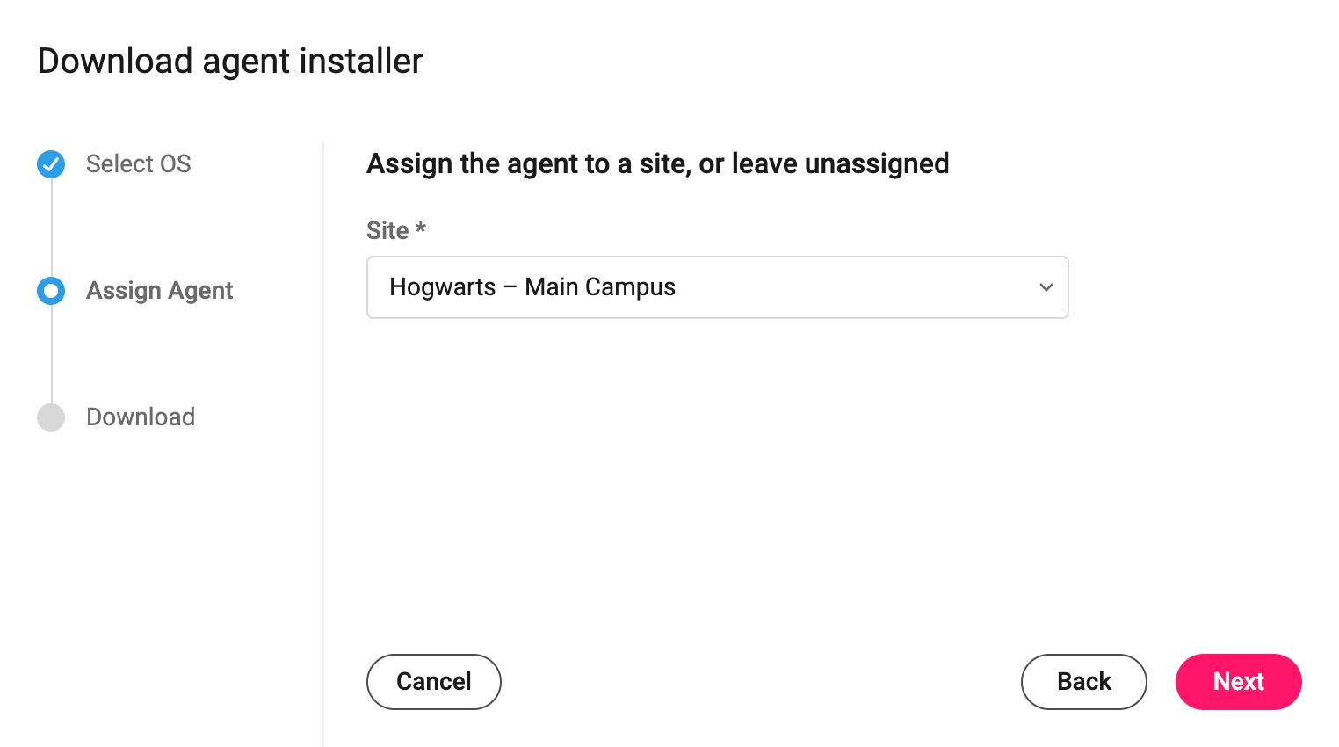Click the Site field label
The width and height of the screenshot is (1339, 747).
pos(387,230)
